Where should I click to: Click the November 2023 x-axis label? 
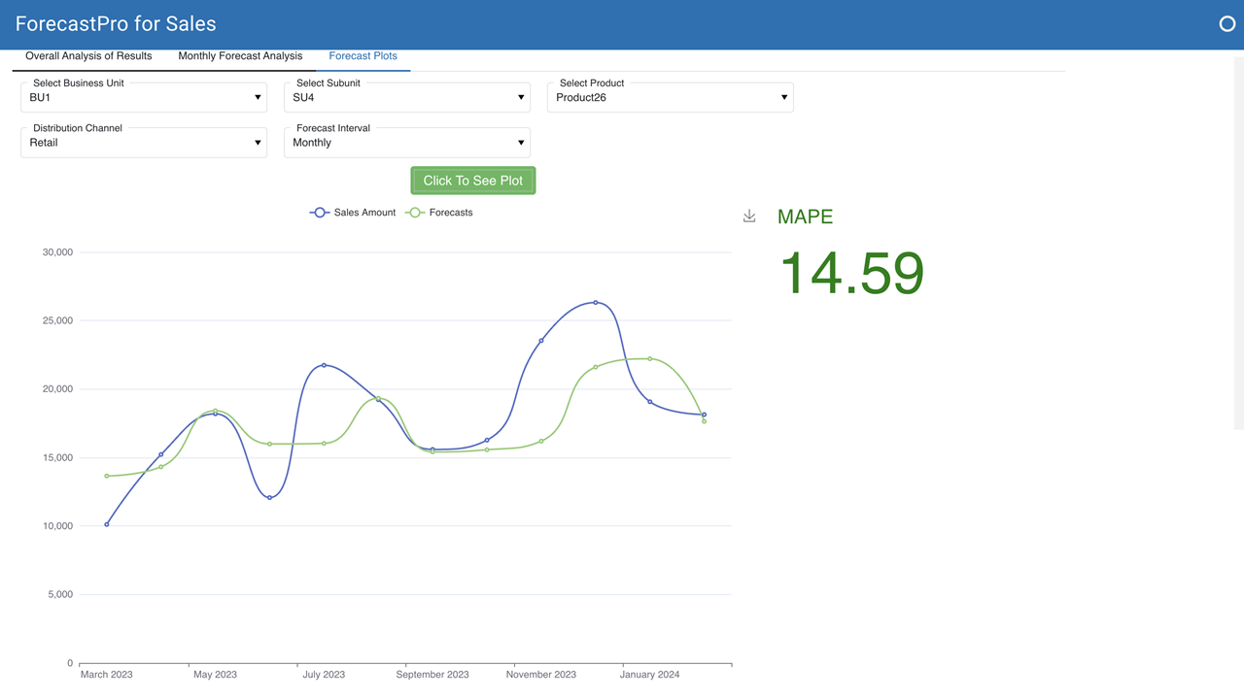point(541,675)
